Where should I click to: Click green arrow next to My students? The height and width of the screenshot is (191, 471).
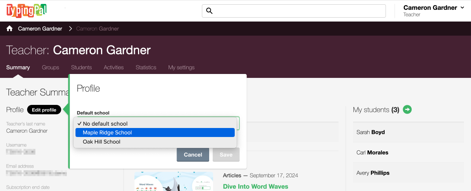tap(407, 110)
